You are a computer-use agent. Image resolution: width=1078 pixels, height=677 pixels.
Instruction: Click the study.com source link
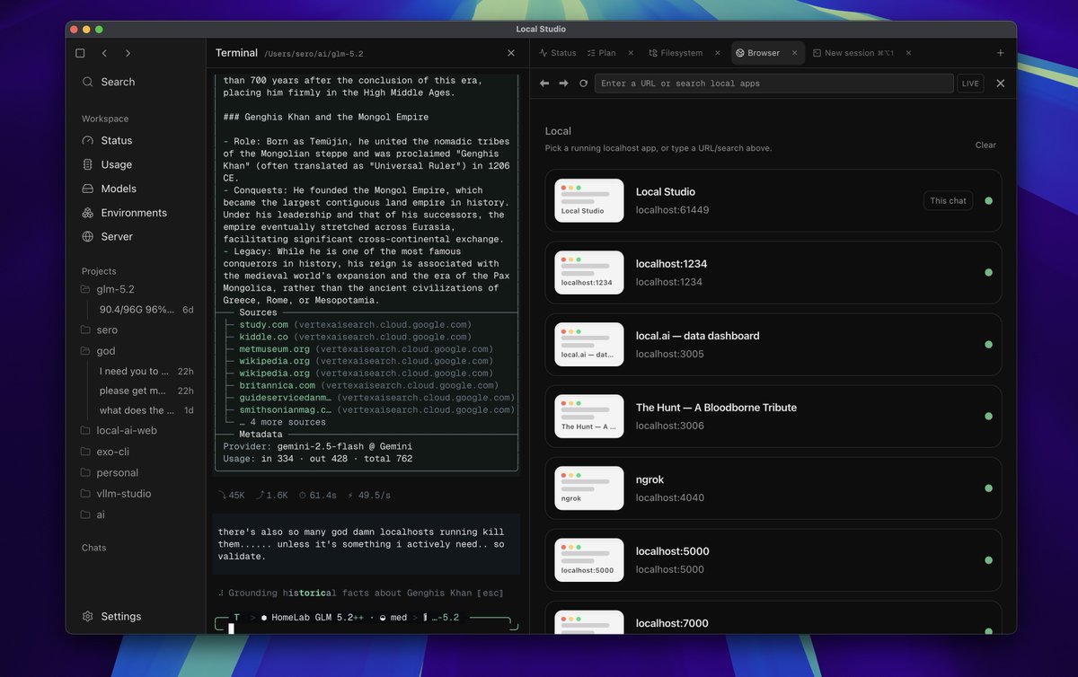click(x=263, y=324)
